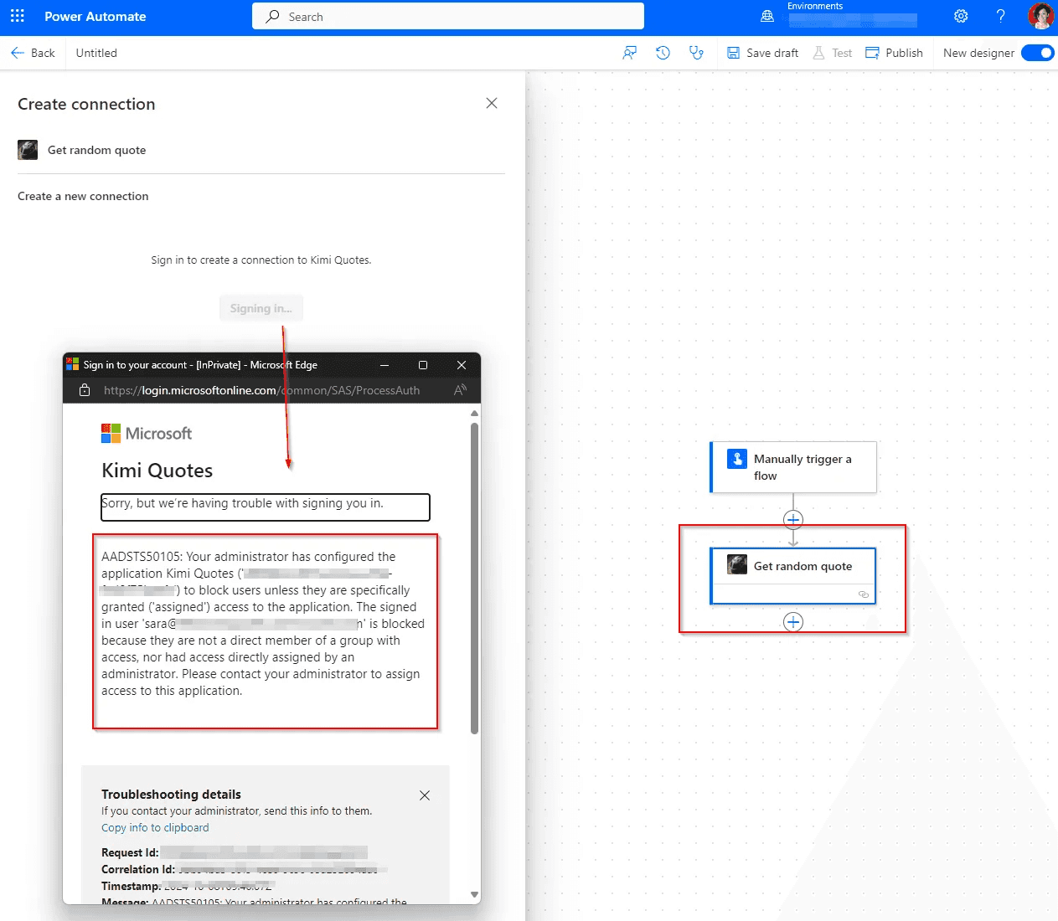
Task: Open the flow checker stethoscope icon
Action: click(x=696, y=53)
